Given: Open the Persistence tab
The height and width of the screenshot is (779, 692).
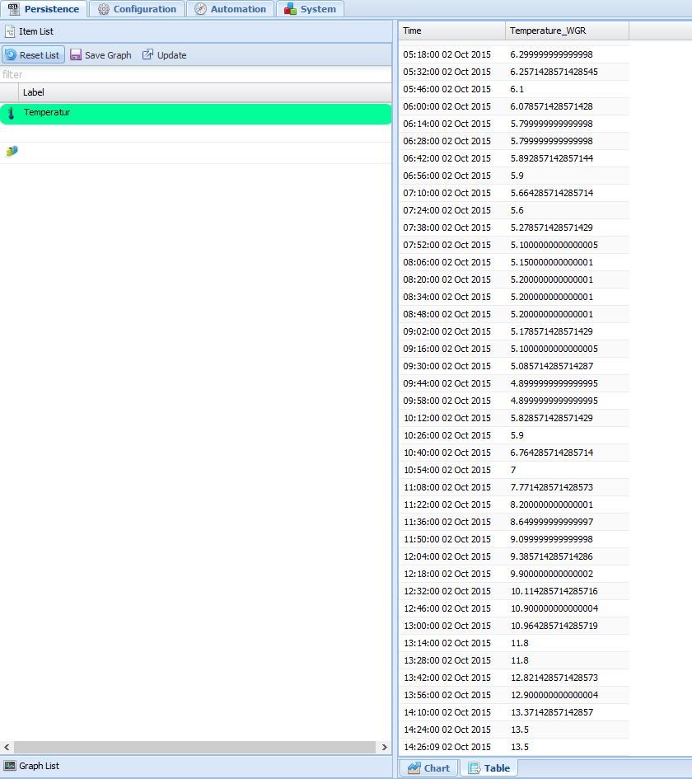Looking at the screenshot, I should [44, 9].
